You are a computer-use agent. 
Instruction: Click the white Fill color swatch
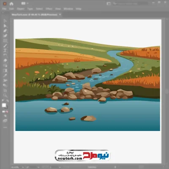click(x=4, y=105)
